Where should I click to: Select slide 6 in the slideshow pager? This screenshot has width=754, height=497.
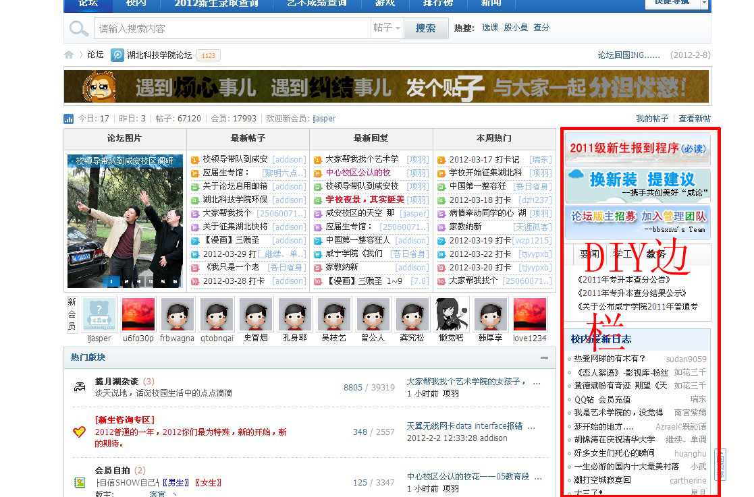coord(175,282)
